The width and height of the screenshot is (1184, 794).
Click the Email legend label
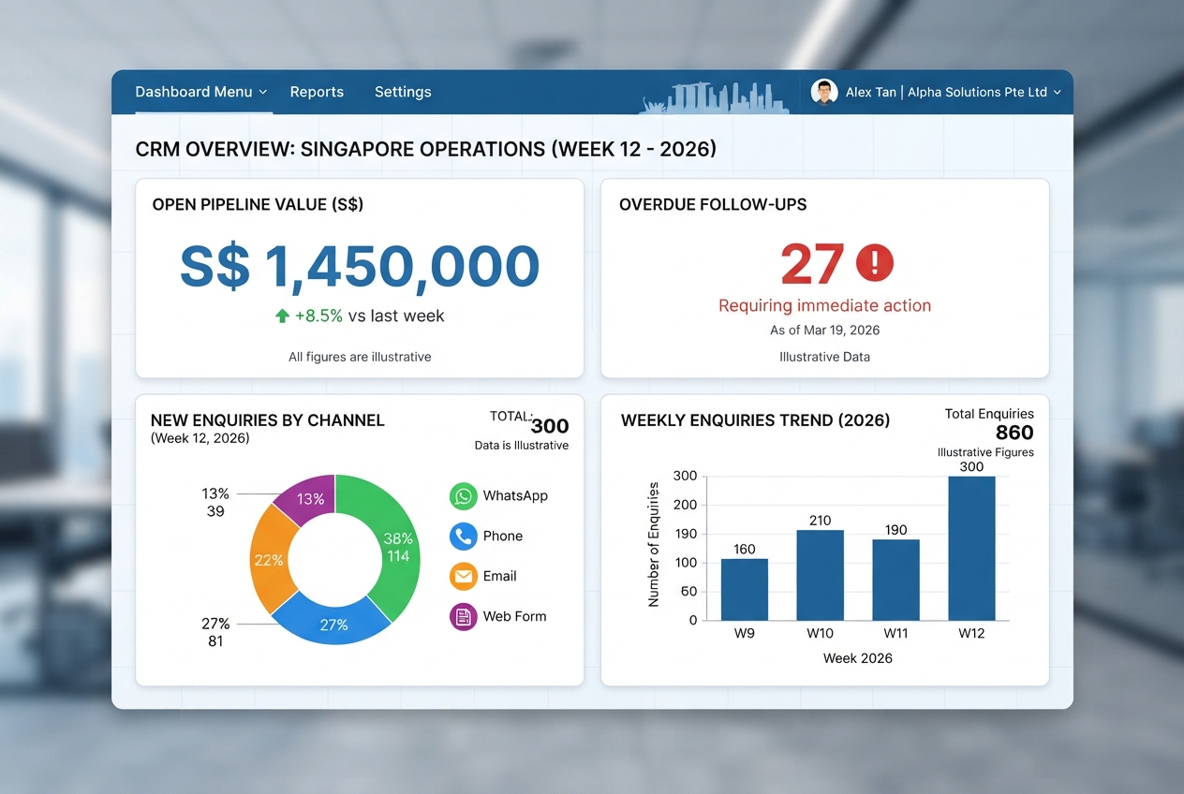(500, 577)
